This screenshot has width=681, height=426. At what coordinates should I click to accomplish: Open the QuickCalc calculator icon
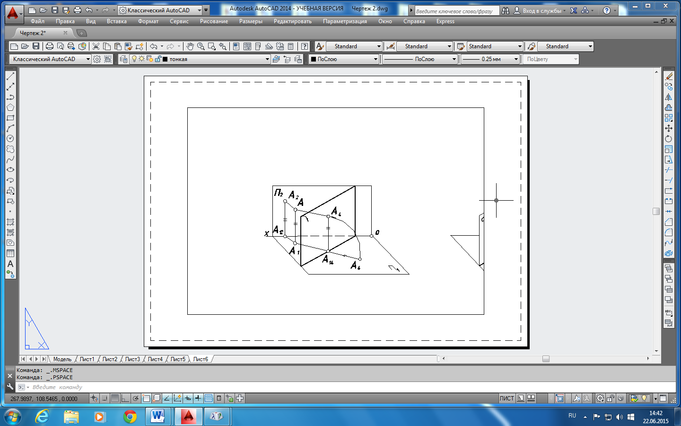291,46
